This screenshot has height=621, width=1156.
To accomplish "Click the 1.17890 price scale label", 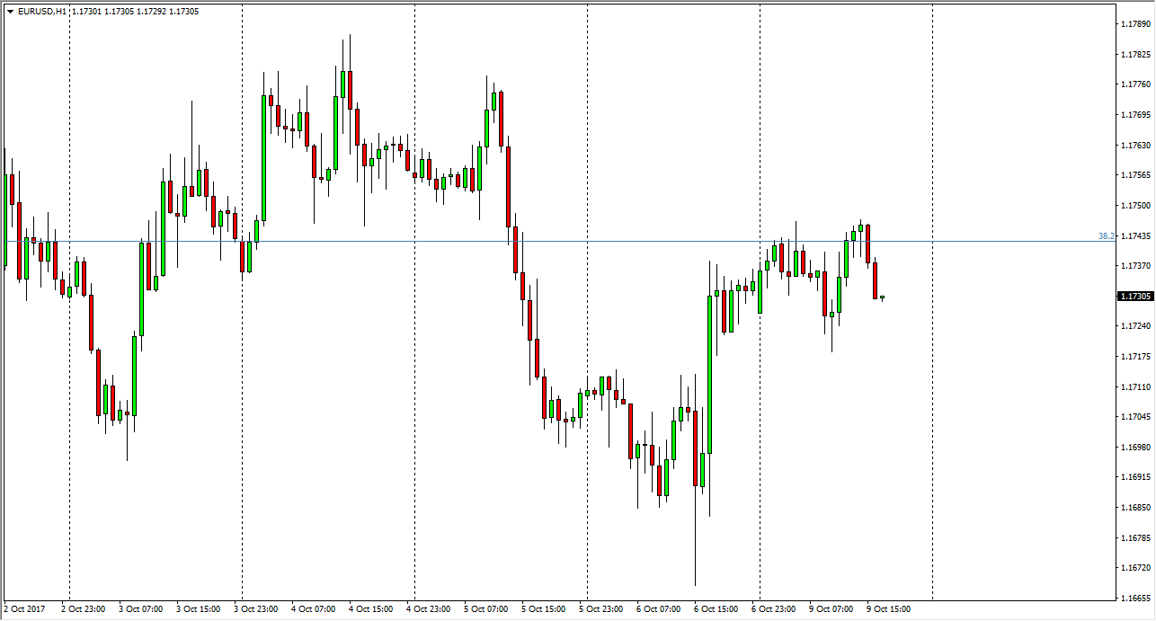I will [1134, 24].
